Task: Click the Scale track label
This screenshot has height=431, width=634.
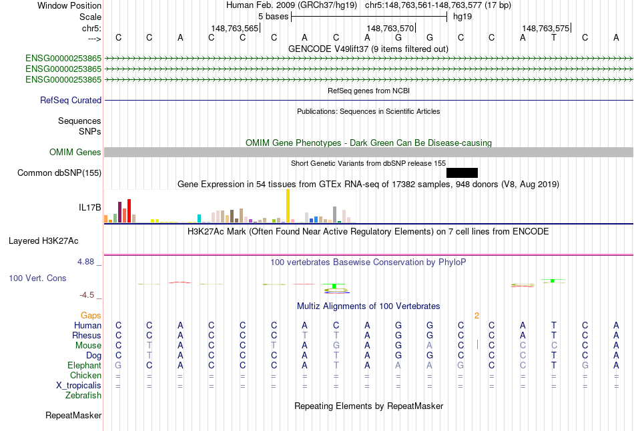Action: click(x=90, y=17)
